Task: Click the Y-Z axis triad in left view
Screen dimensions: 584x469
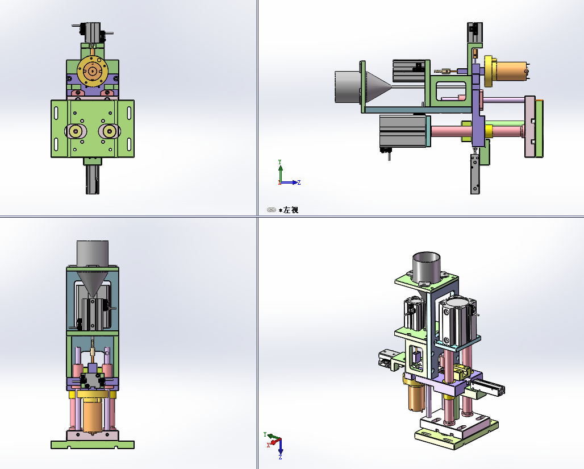Action: coord(289,173)
